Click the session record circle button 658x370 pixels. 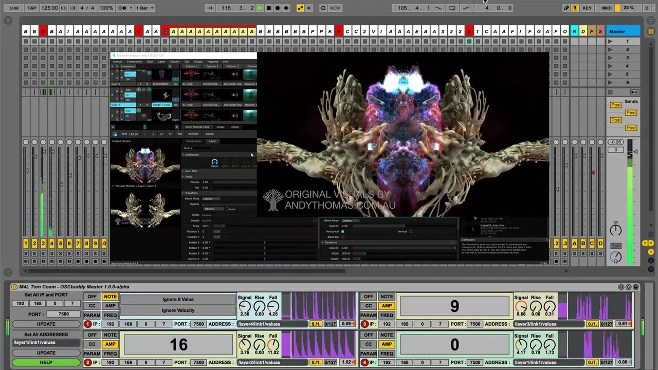click(323, 8)
